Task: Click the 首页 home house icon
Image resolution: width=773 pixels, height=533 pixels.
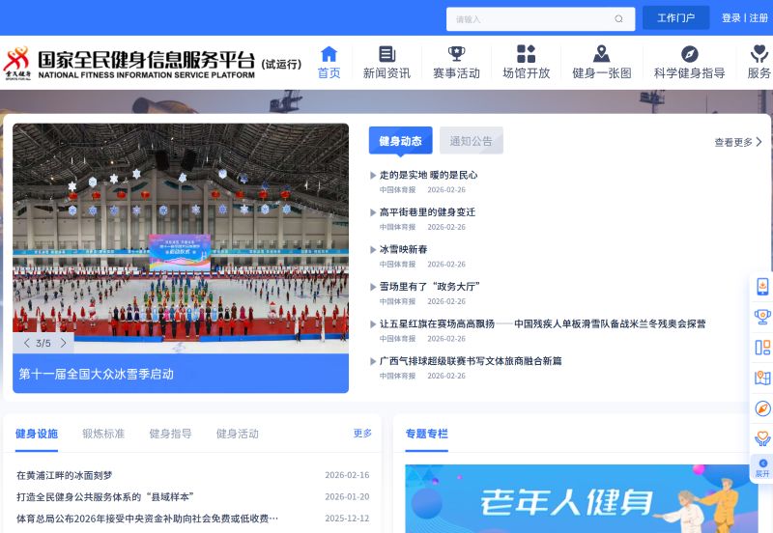Action: [329, 54]
